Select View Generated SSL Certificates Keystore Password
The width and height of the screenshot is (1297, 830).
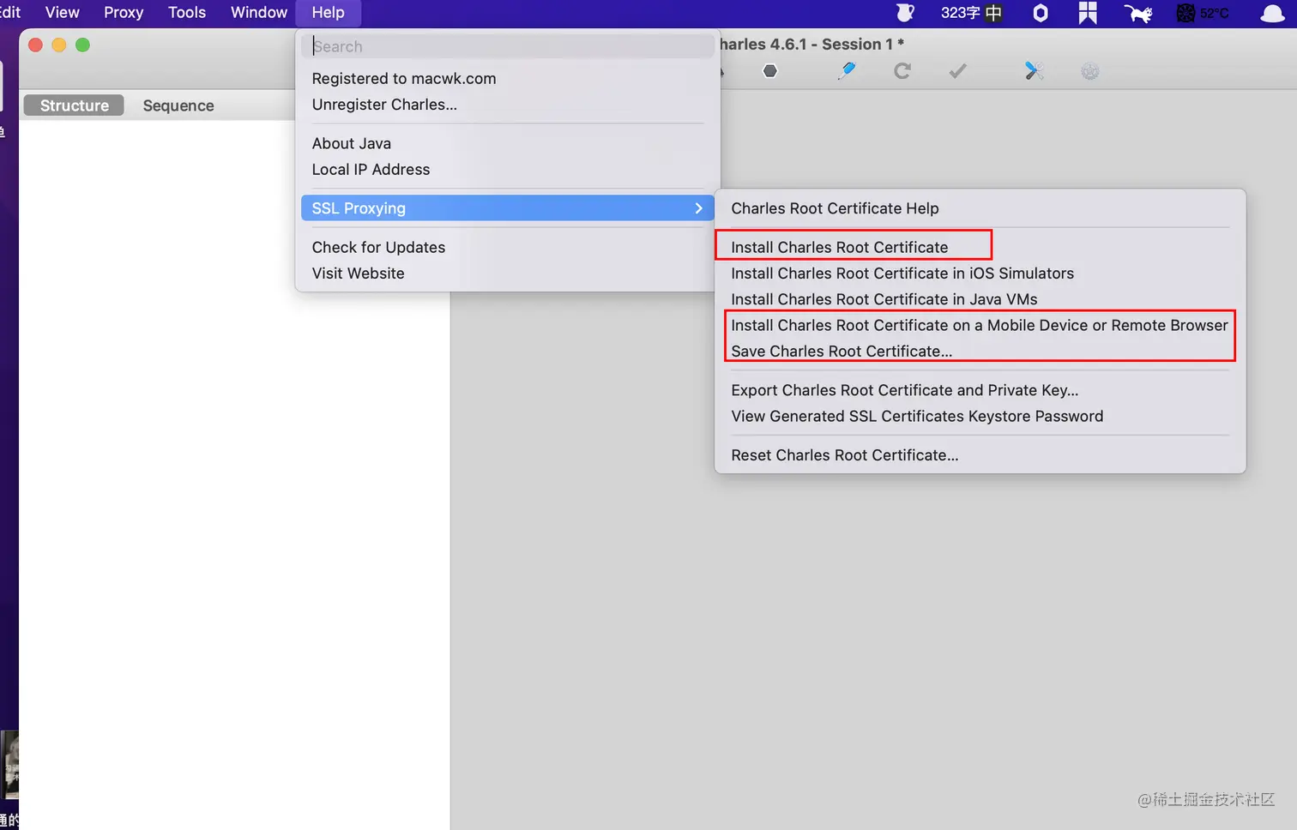coord(980,417)
